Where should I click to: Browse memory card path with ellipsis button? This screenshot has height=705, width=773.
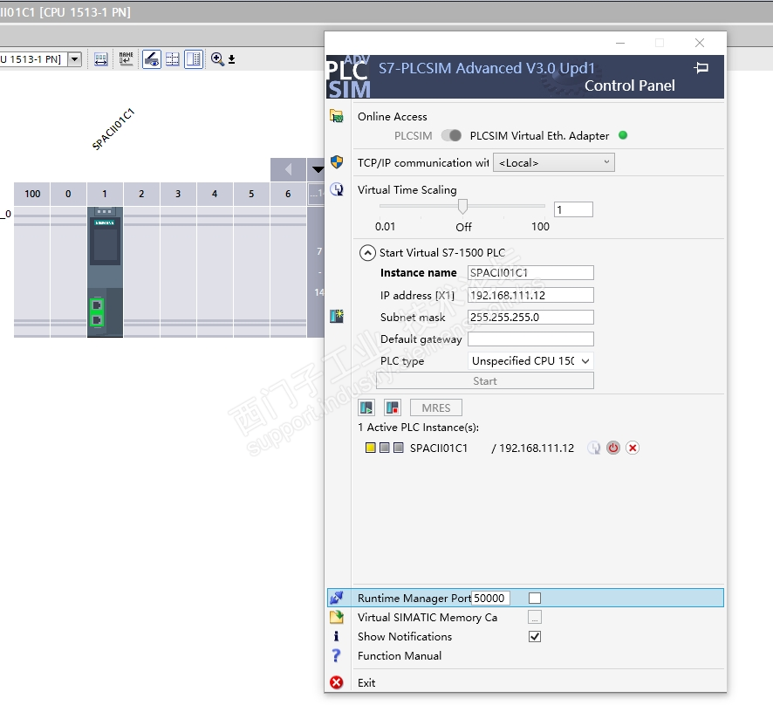pos(535,617)
